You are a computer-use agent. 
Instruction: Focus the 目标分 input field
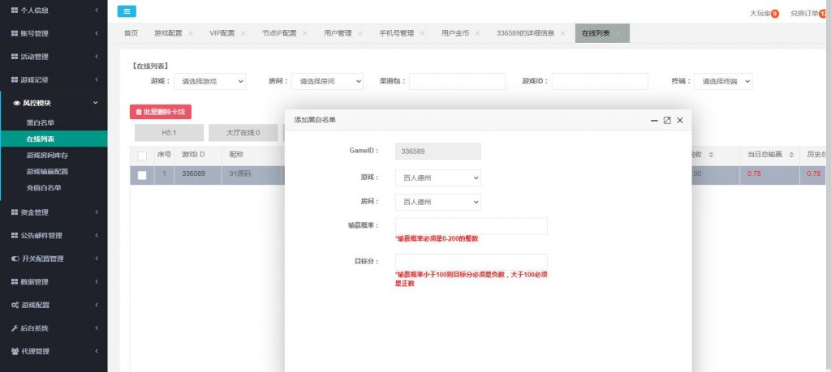(471, 262)
